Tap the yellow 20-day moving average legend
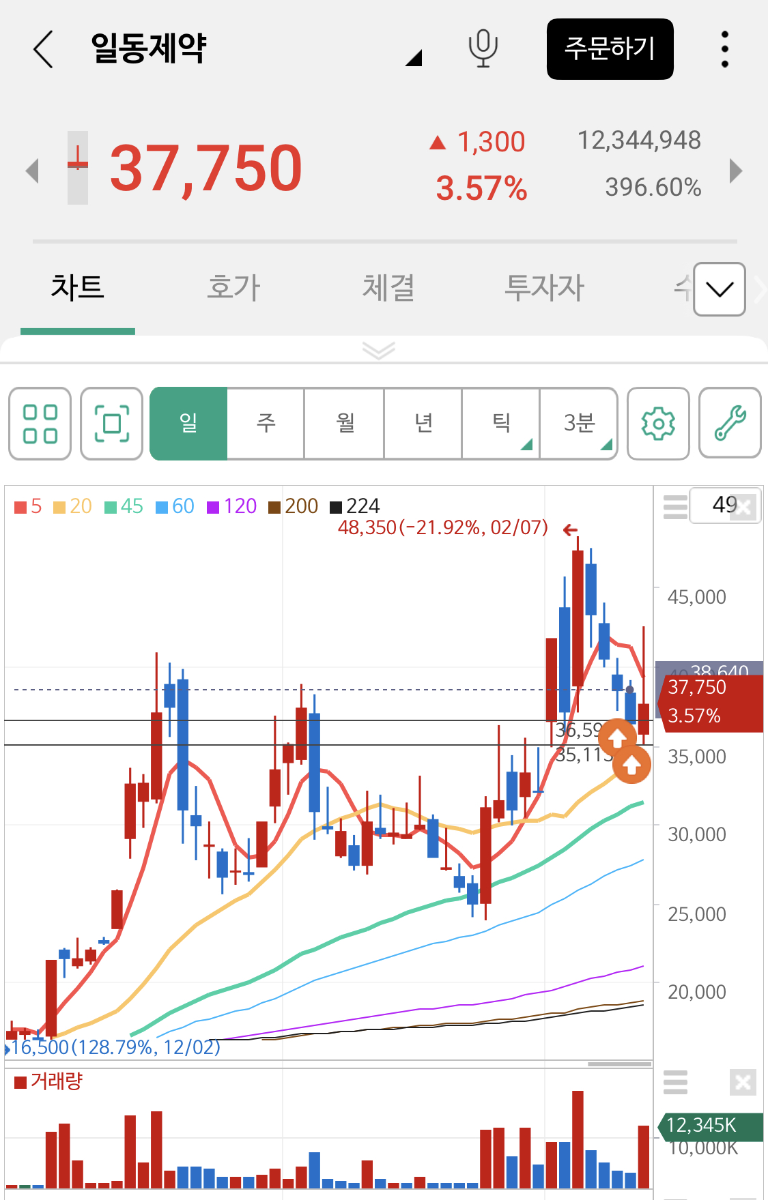The image size is (768, 1200). click(72, 506)
